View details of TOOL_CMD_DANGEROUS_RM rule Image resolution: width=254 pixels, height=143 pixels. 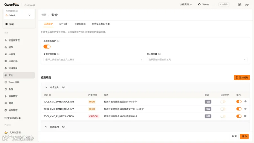pyautogui.click(x=245, y=101)
